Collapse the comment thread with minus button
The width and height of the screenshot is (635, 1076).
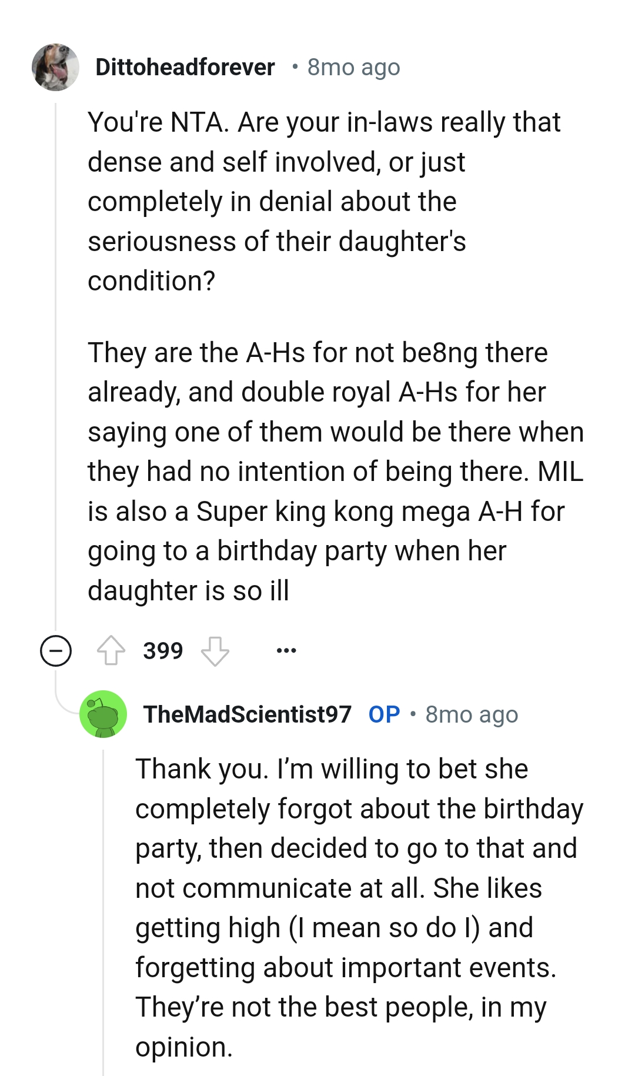(x=56, y=651)
